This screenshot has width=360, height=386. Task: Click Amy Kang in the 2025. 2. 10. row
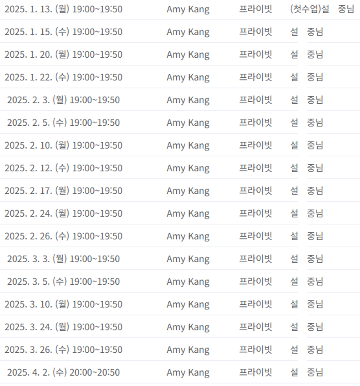pyautogui.click(x=188, y=146)
